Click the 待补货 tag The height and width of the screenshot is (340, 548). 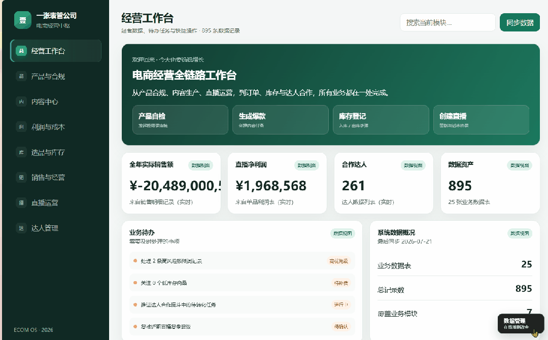pos(341,283)
